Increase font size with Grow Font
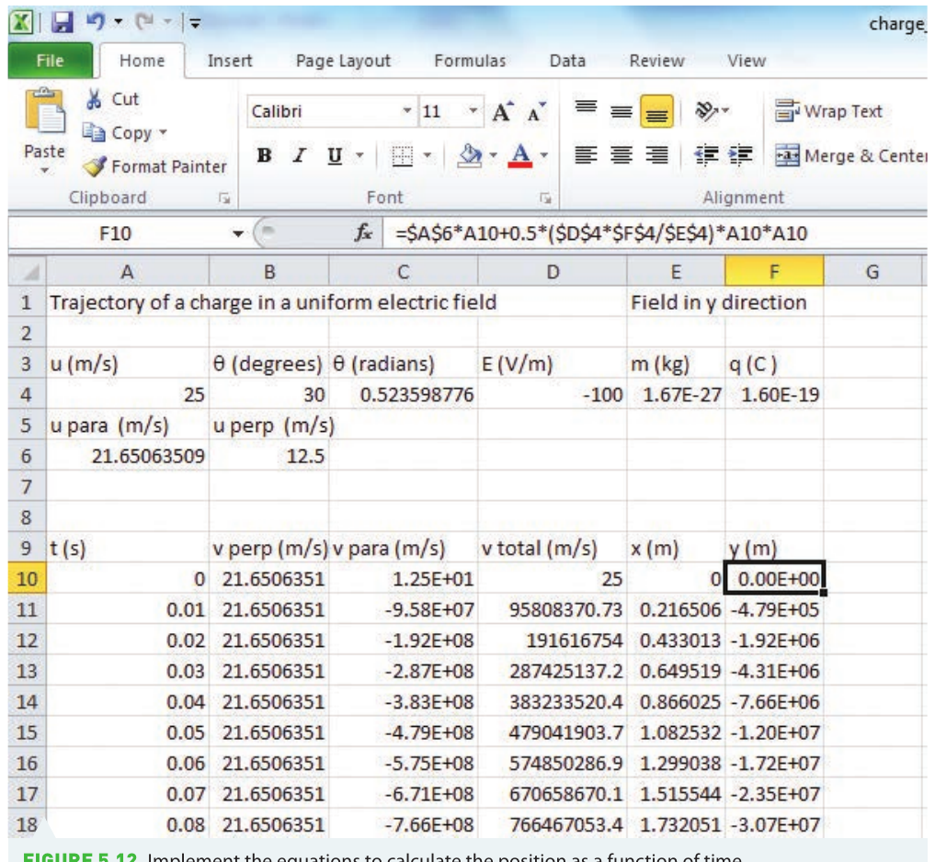Image resolution: width=935 pixels, height=862 pixels. (503, 111)
